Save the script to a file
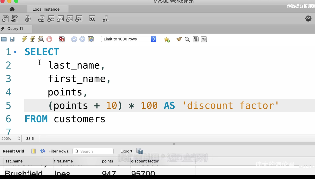315x179 pixels. point(12,39)
